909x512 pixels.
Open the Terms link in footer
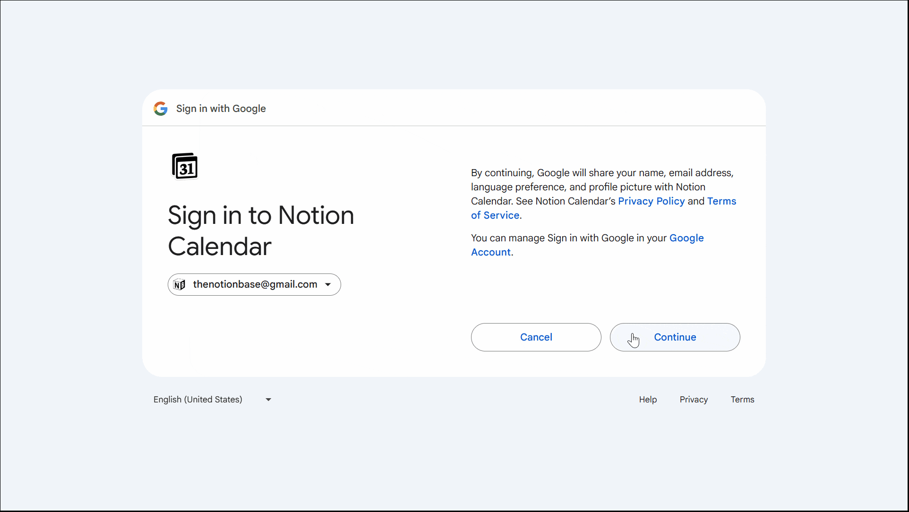[742, 400]
